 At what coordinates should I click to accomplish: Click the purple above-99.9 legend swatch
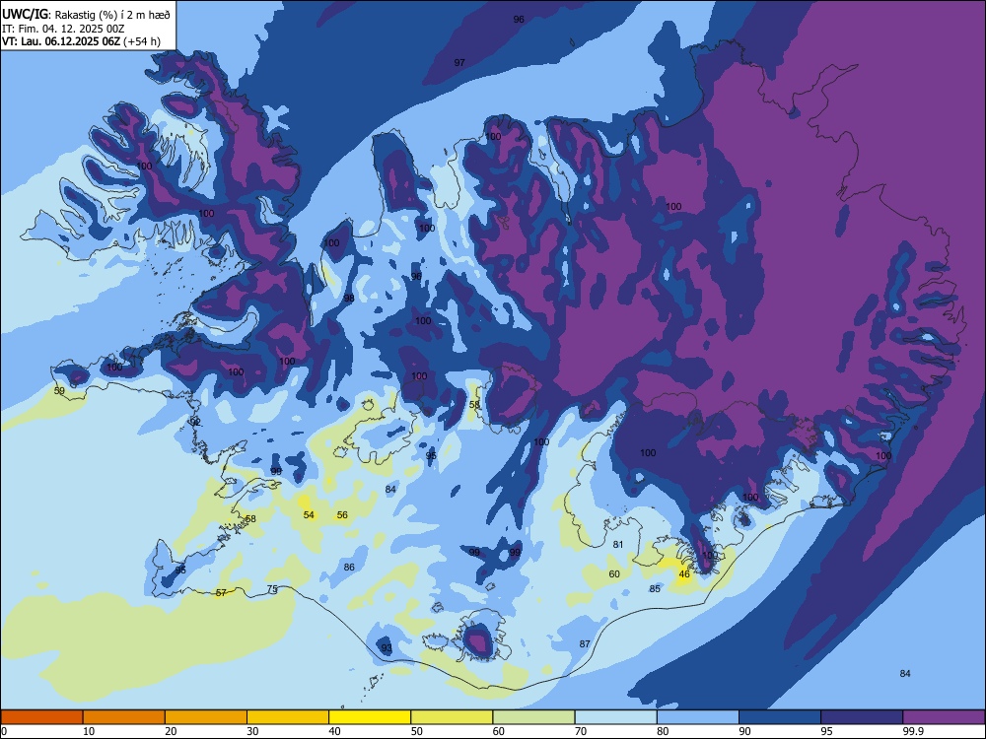click(x=944, y=717)
